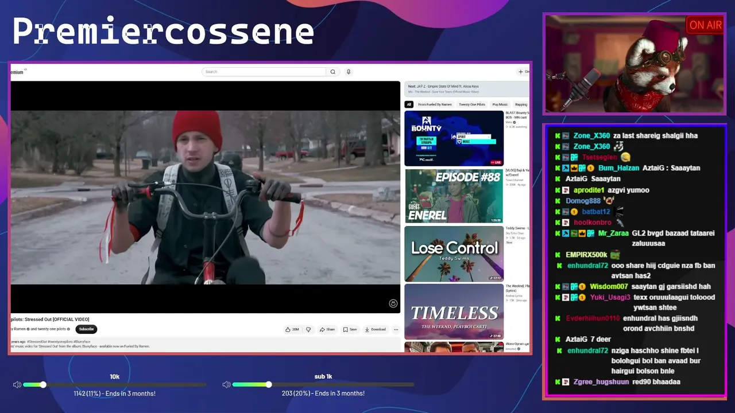
Task: Open the three-dot more actions menu
Action: 396,329
